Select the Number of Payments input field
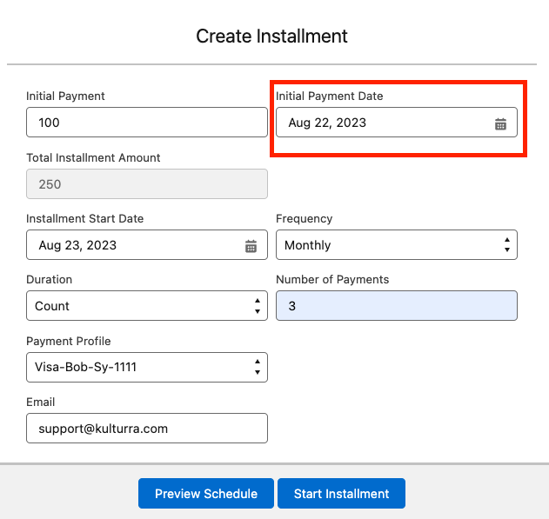 point(396,306)
